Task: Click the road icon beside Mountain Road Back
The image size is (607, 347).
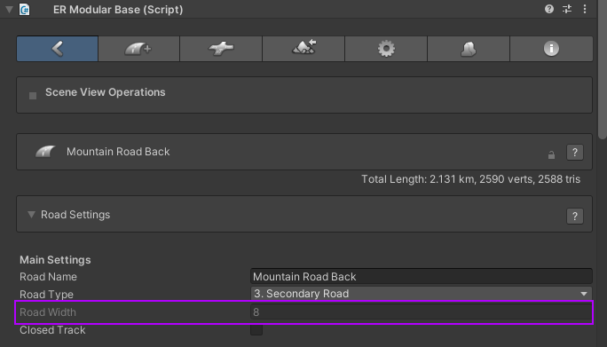Action: tap(45, 152)
